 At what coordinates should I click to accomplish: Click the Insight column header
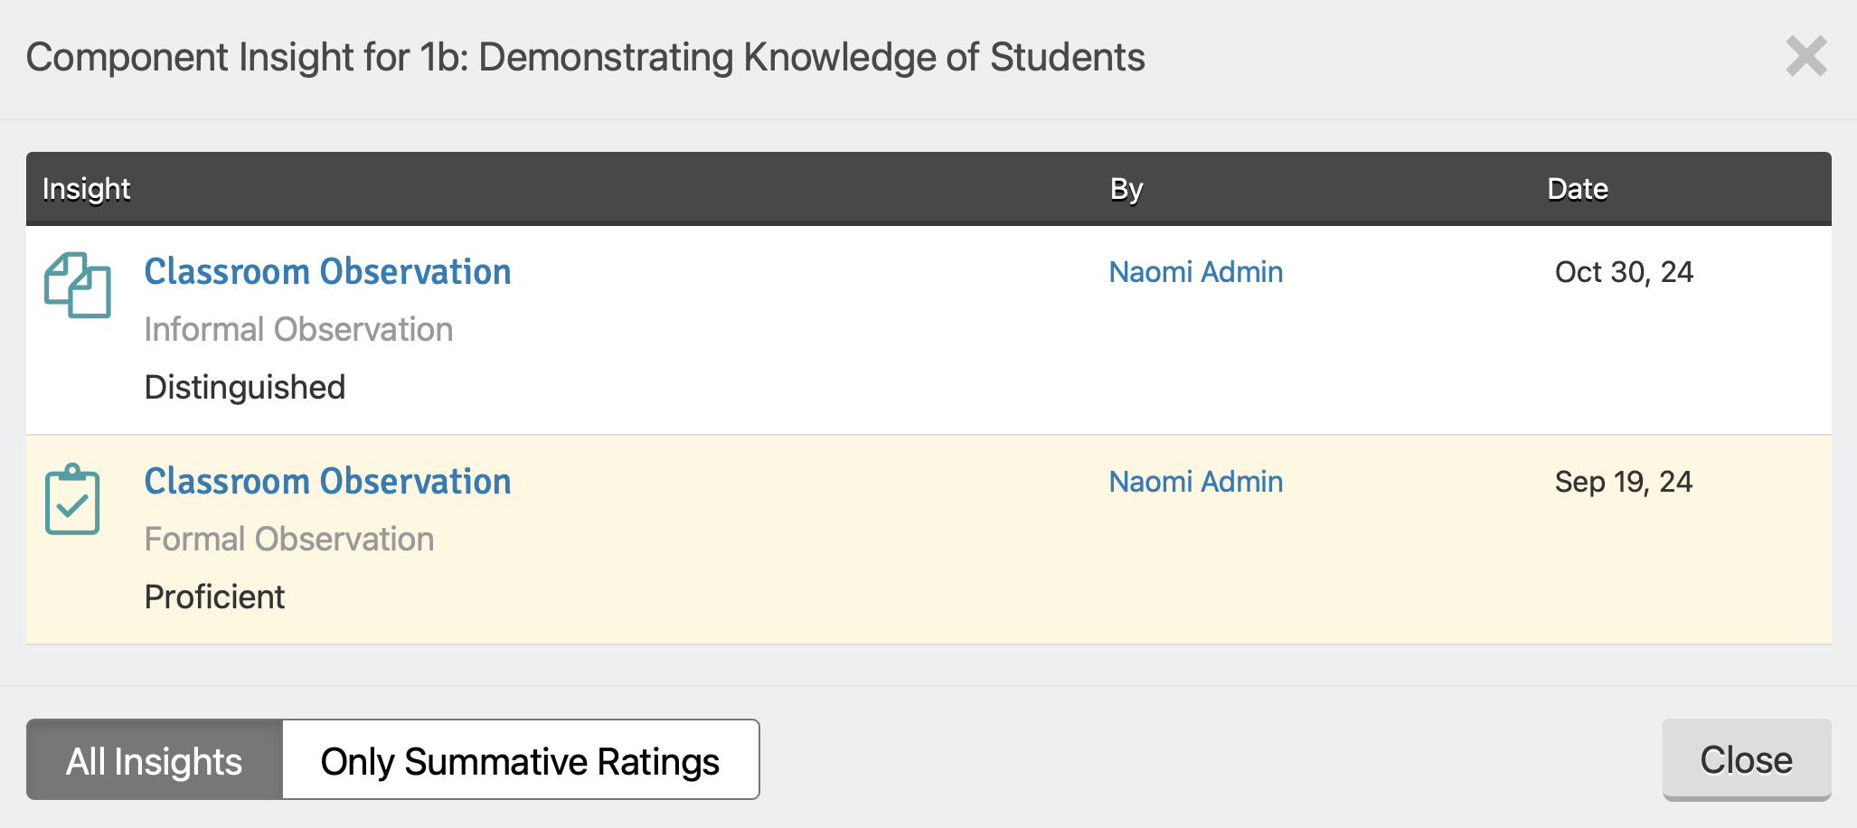pos(87,189)
